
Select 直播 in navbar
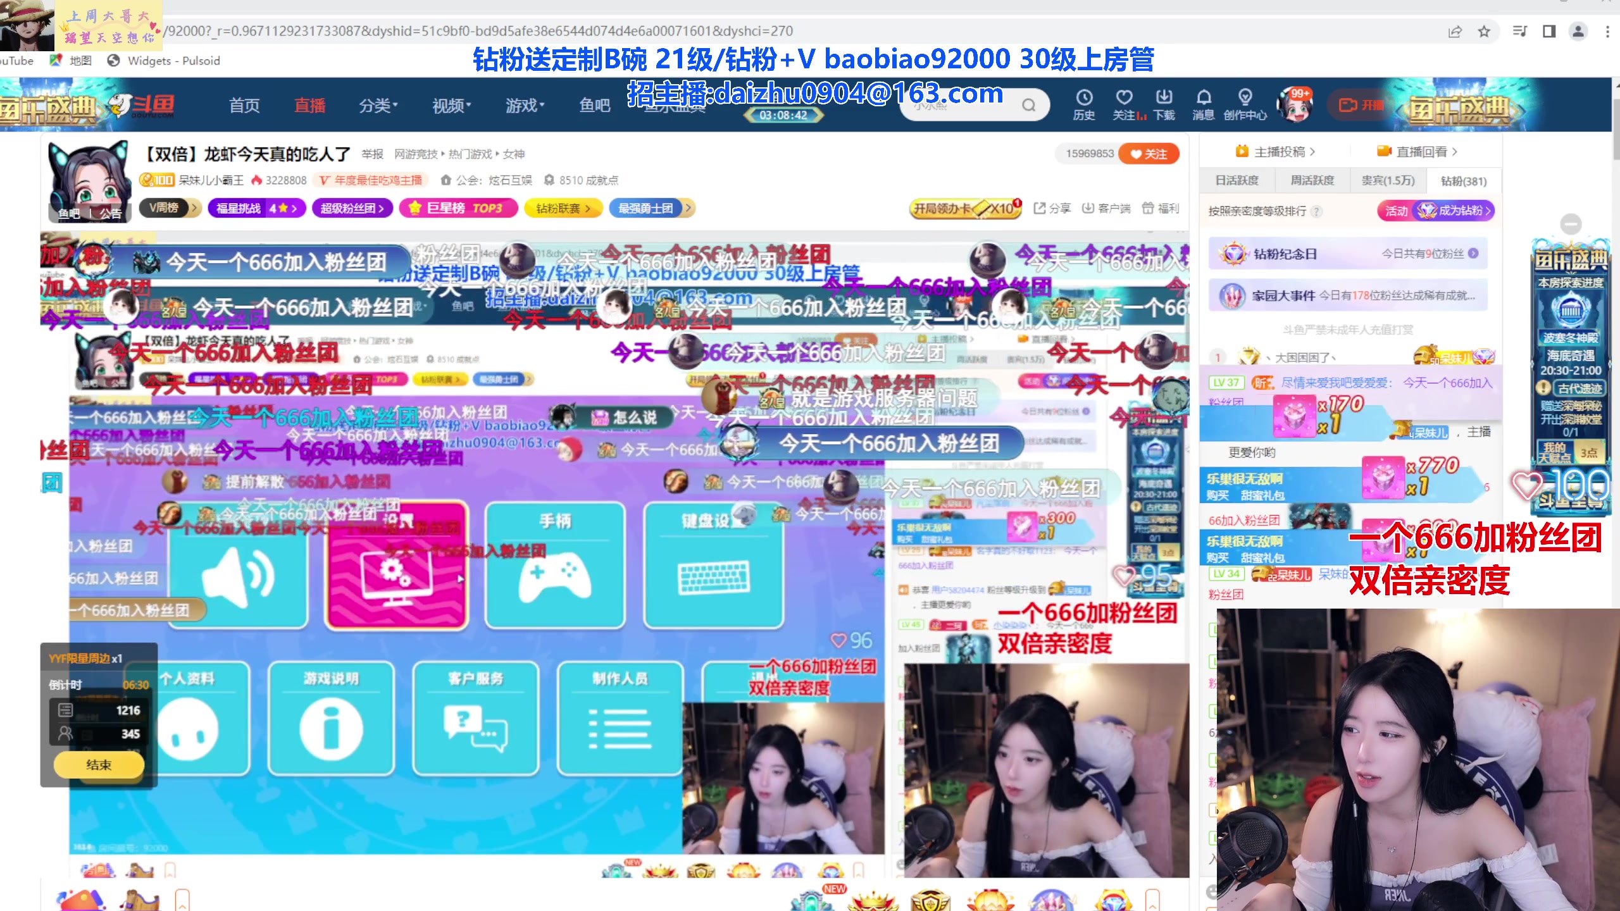[310, 105]
